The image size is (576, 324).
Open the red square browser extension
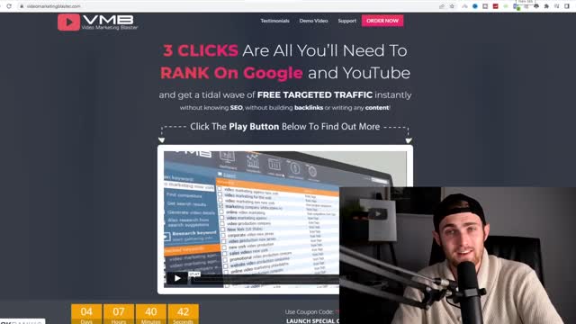(496, 6)
